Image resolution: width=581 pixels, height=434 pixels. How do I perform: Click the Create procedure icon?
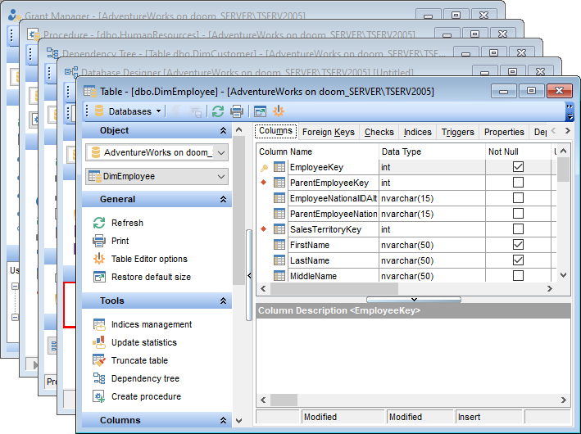[99, 396]
